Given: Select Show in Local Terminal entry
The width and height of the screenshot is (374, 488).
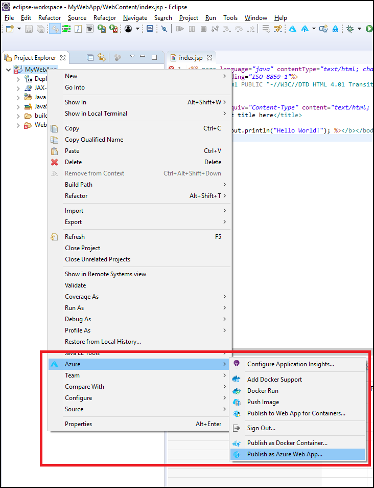Looking at the screenshot, I should coord(139,114).
